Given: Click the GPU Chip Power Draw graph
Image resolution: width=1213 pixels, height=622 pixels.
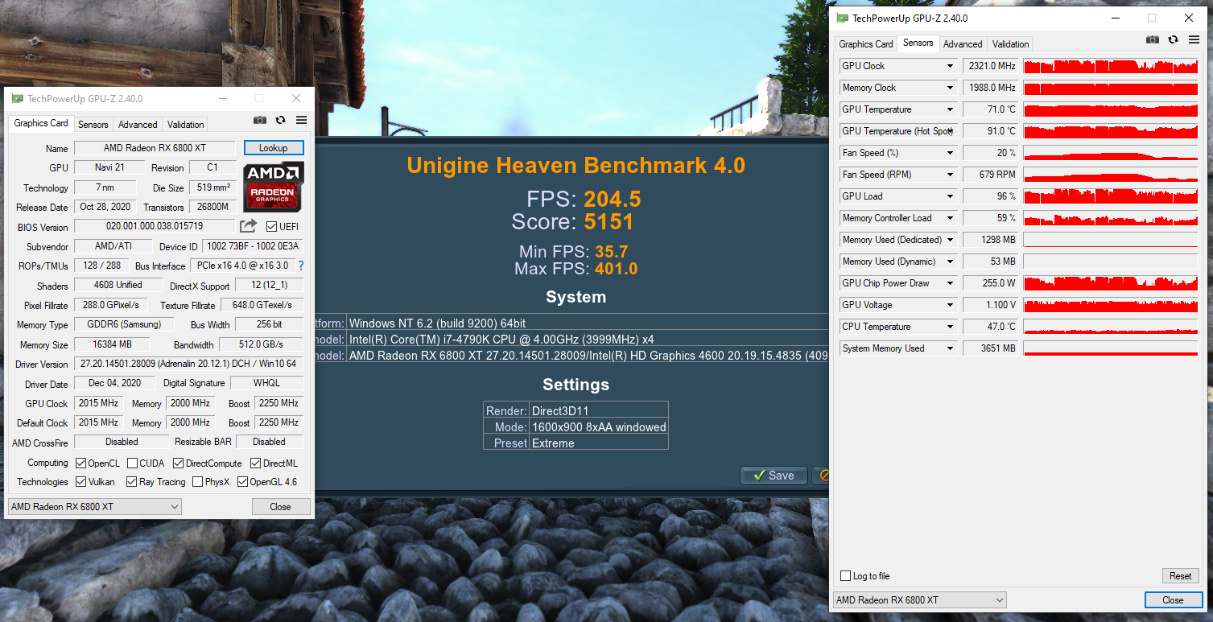Looking at the screenshot, I should [x=1111, y=283].
